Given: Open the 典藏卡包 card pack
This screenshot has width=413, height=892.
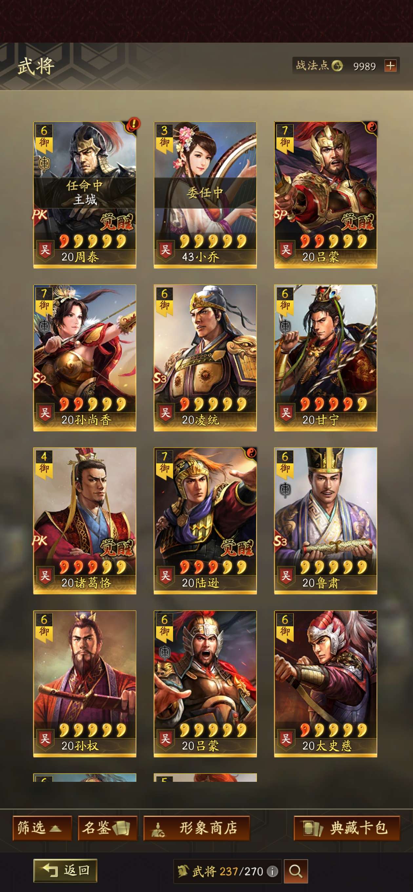Looking at the screenshot, I should (x=346, y=828).
